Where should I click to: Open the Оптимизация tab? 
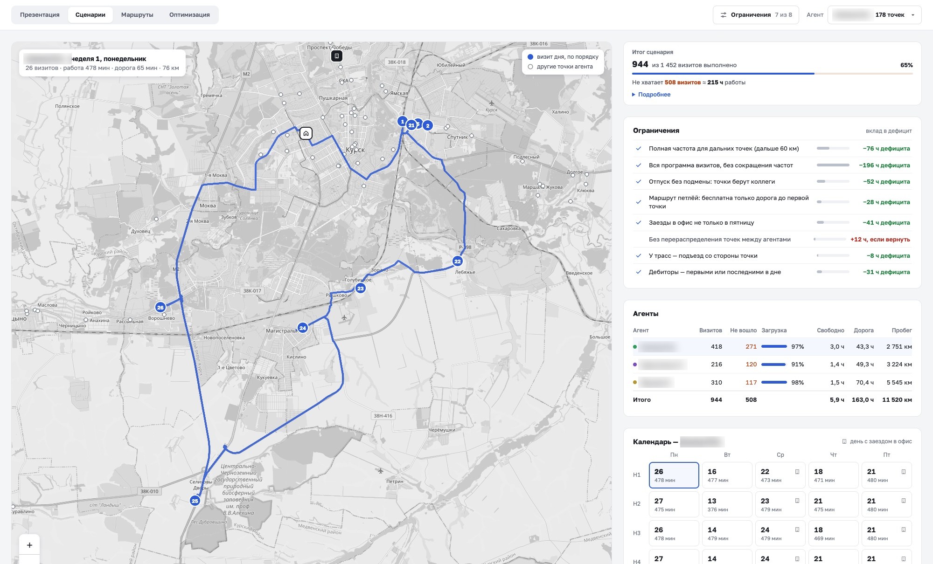coord(189,15)
